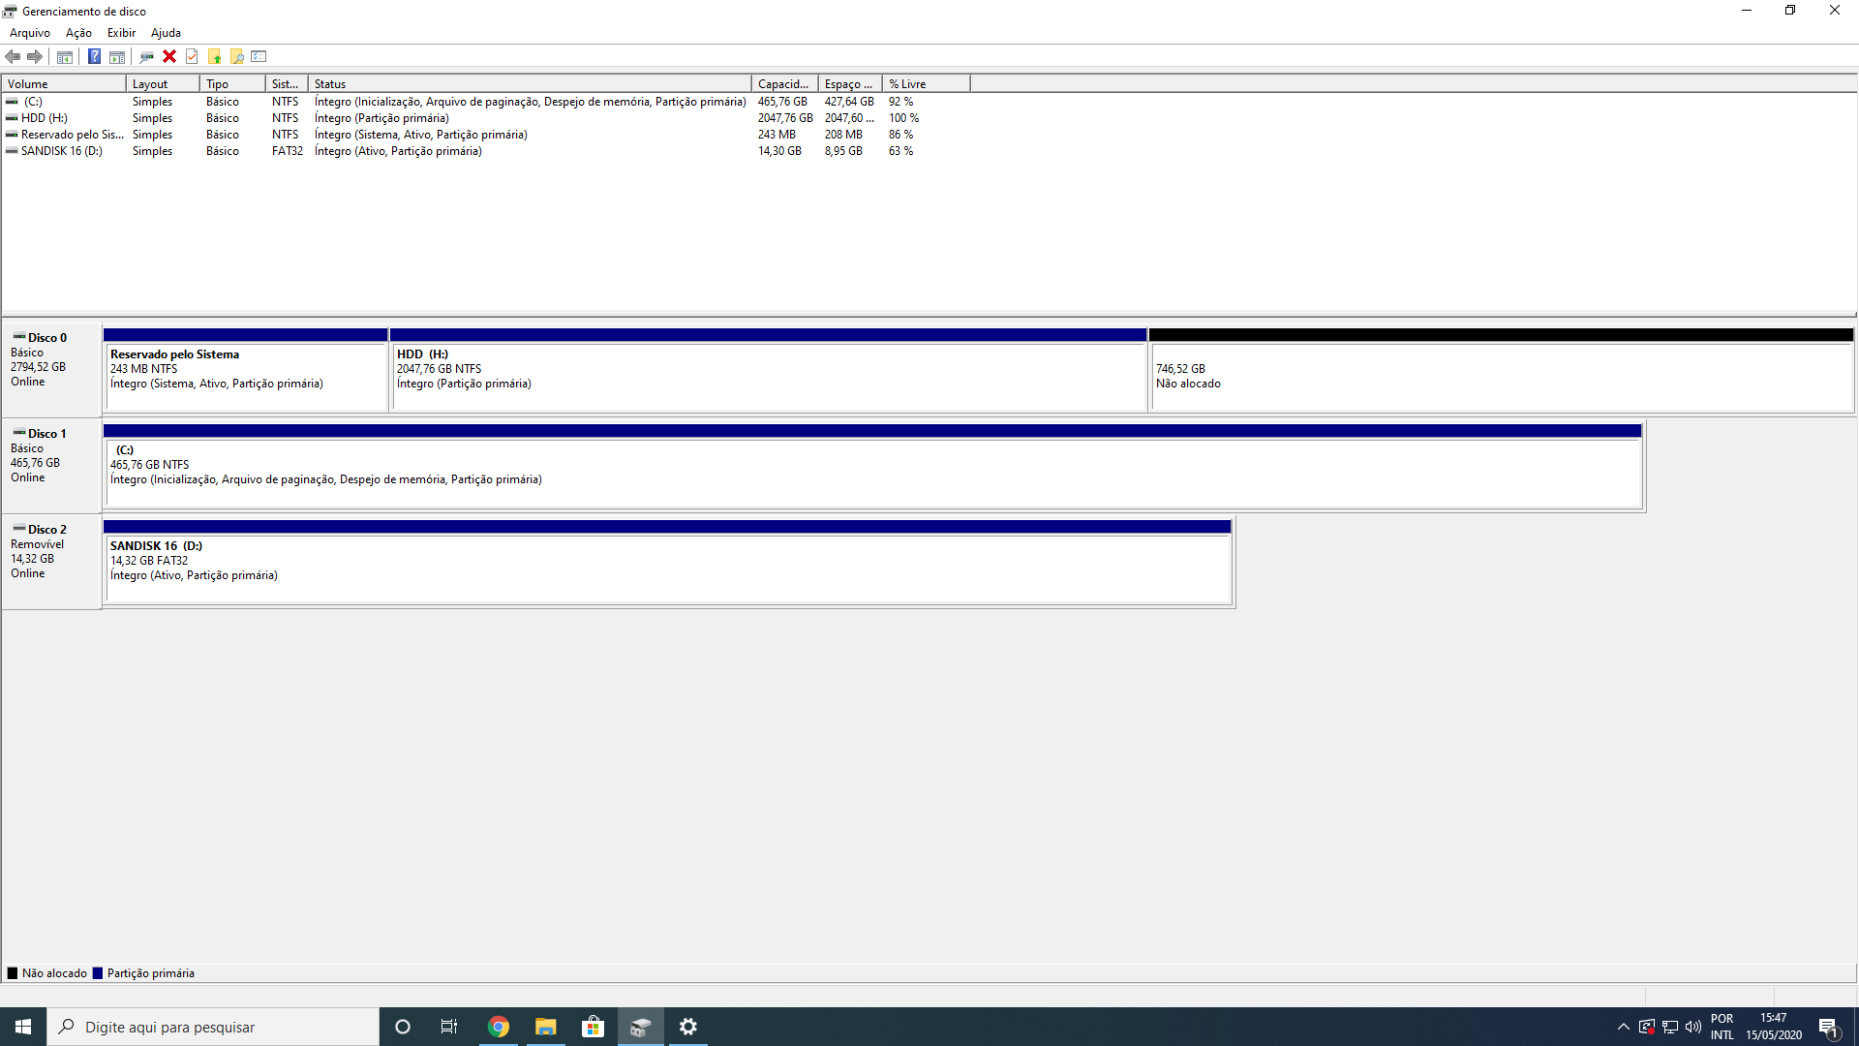Select the SANDISK 16 (D:) partition block
The height and width of the screenshot is (1046, 1859).
(668, 567)
